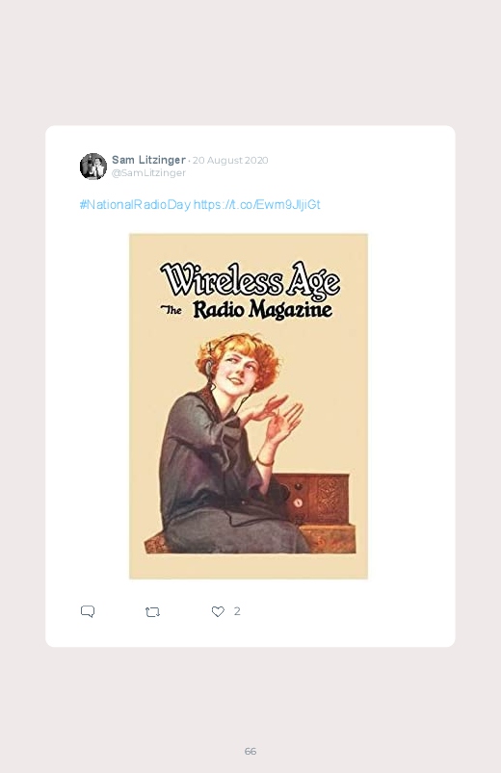Screen dimensions: 501x773
Task: Click the like count number 2
Action: coord(237,611)
